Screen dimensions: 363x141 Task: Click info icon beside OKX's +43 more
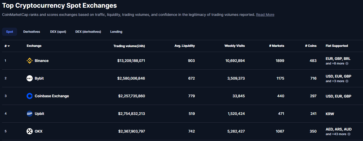pos(349,134)
